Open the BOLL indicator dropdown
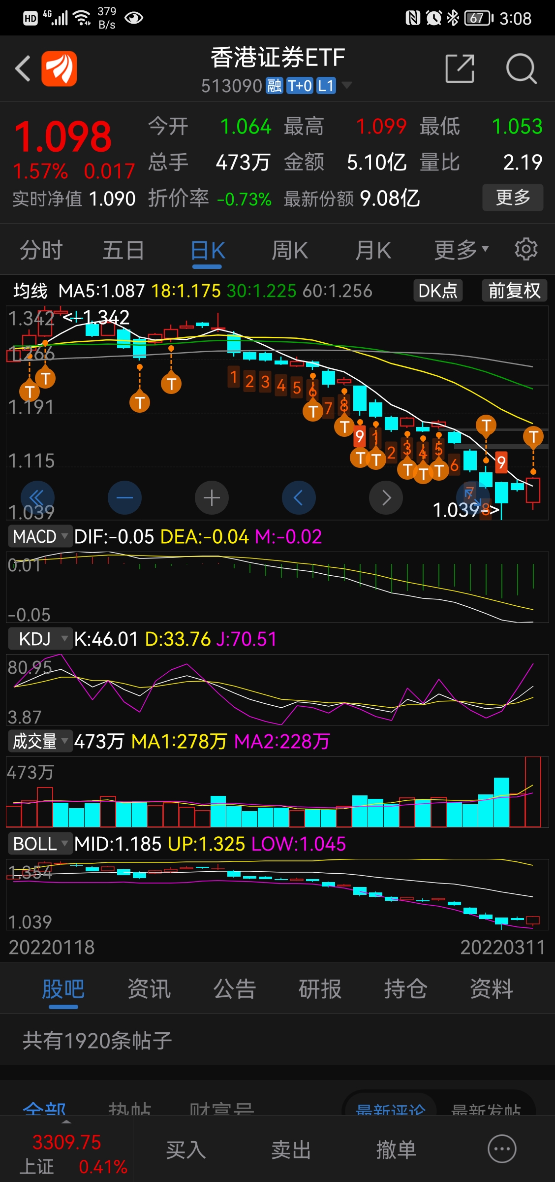Screen dimensions: 555x1182 click(40, 844)
